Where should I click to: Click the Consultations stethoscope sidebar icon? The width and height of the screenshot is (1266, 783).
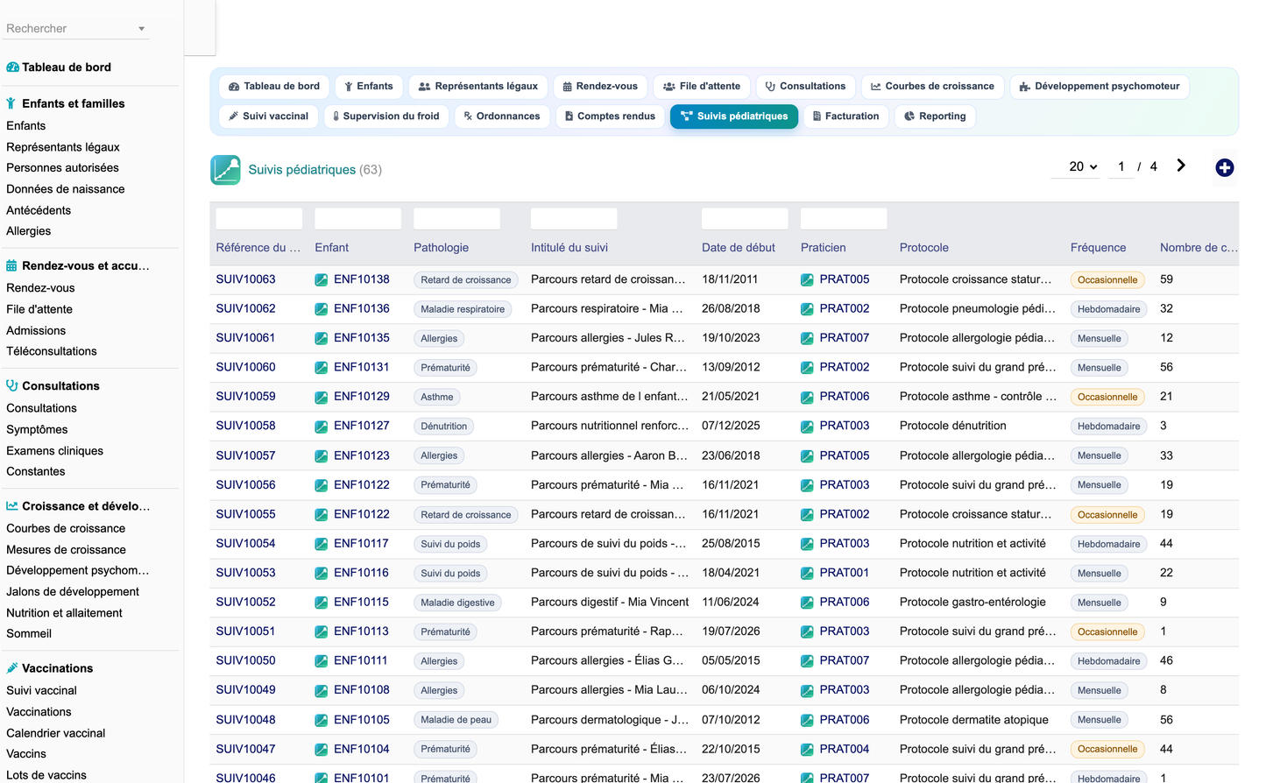click(11, 385)
